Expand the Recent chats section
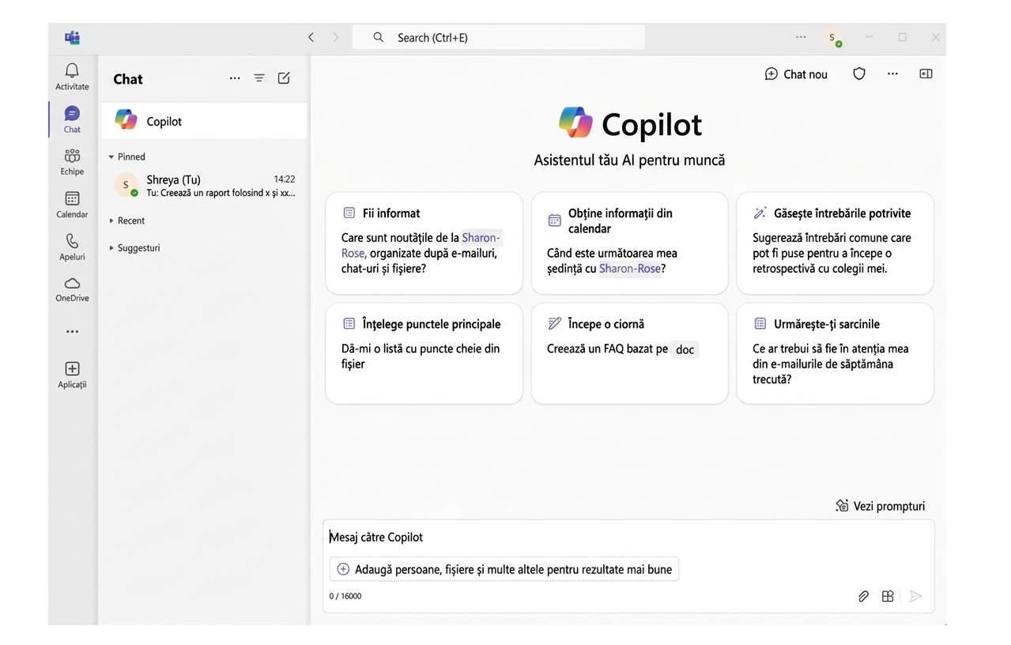 pyautogui.click(x=126, y=221)
